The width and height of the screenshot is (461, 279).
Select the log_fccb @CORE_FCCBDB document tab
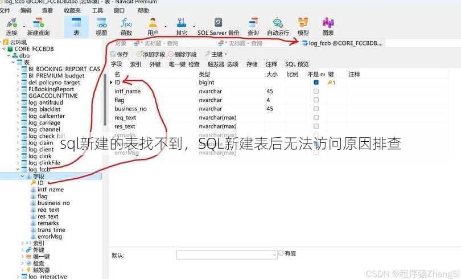[x=343, y=43]
